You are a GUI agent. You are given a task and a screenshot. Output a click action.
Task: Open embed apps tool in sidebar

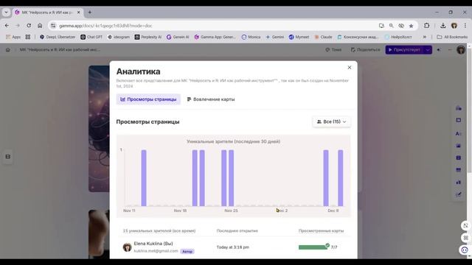click(459, 170)
